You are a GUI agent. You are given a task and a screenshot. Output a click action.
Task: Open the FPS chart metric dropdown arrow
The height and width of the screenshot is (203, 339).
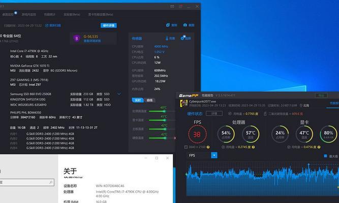pyautogui.click(x=214, y=155)
